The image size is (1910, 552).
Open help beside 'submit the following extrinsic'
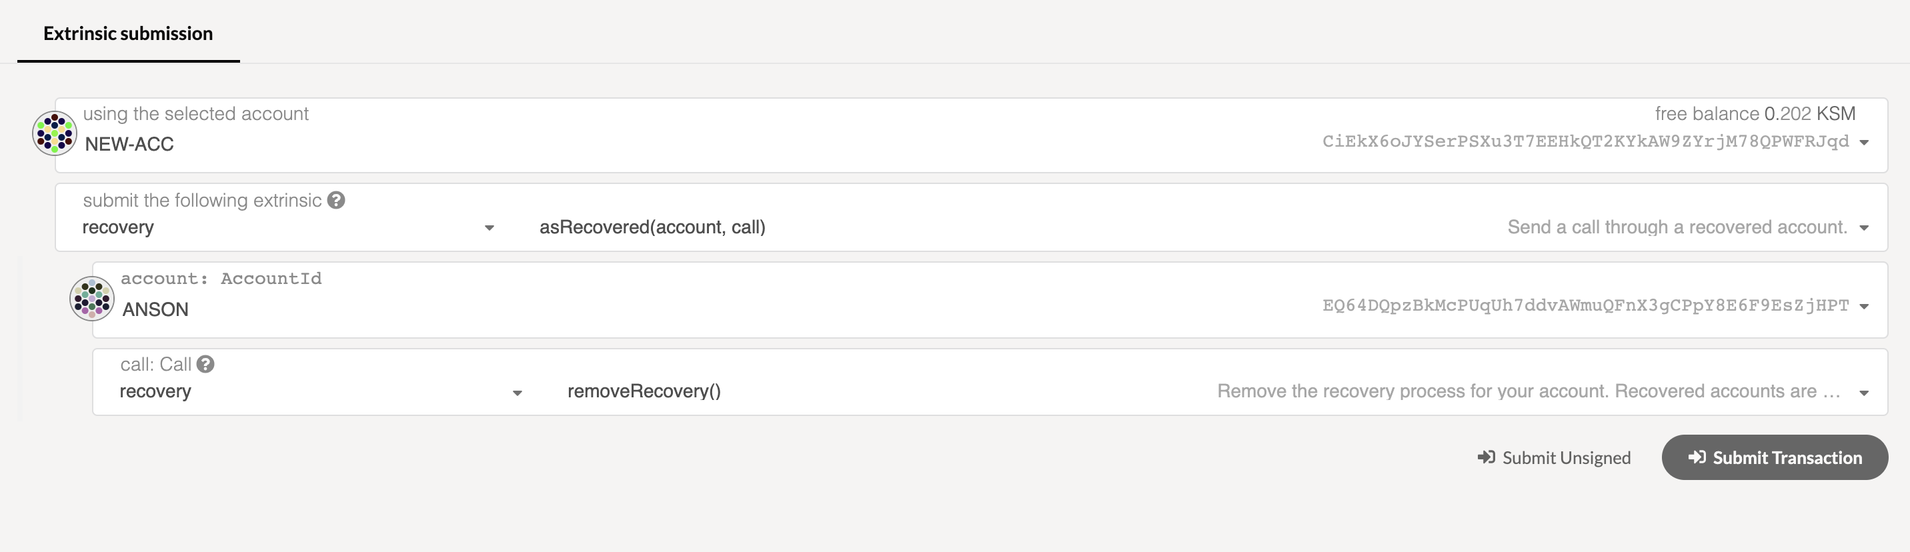point(336,200)
